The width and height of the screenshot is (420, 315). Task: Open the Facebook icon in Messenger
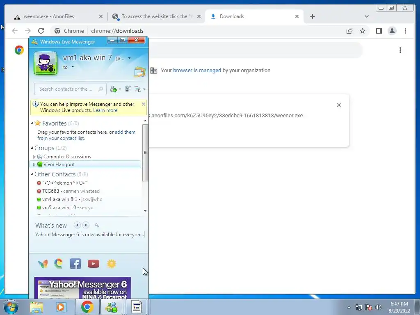coord(75,264)
